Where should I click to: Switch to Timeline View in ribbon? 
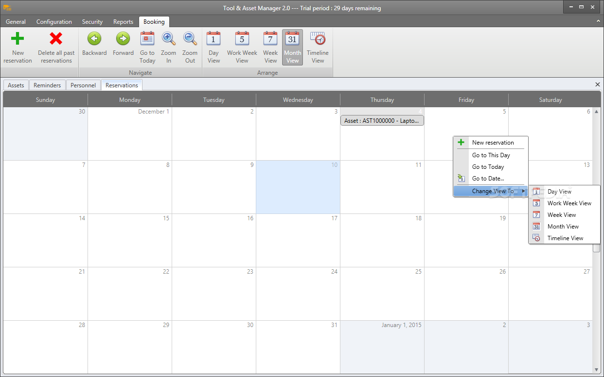pos(318,48)
